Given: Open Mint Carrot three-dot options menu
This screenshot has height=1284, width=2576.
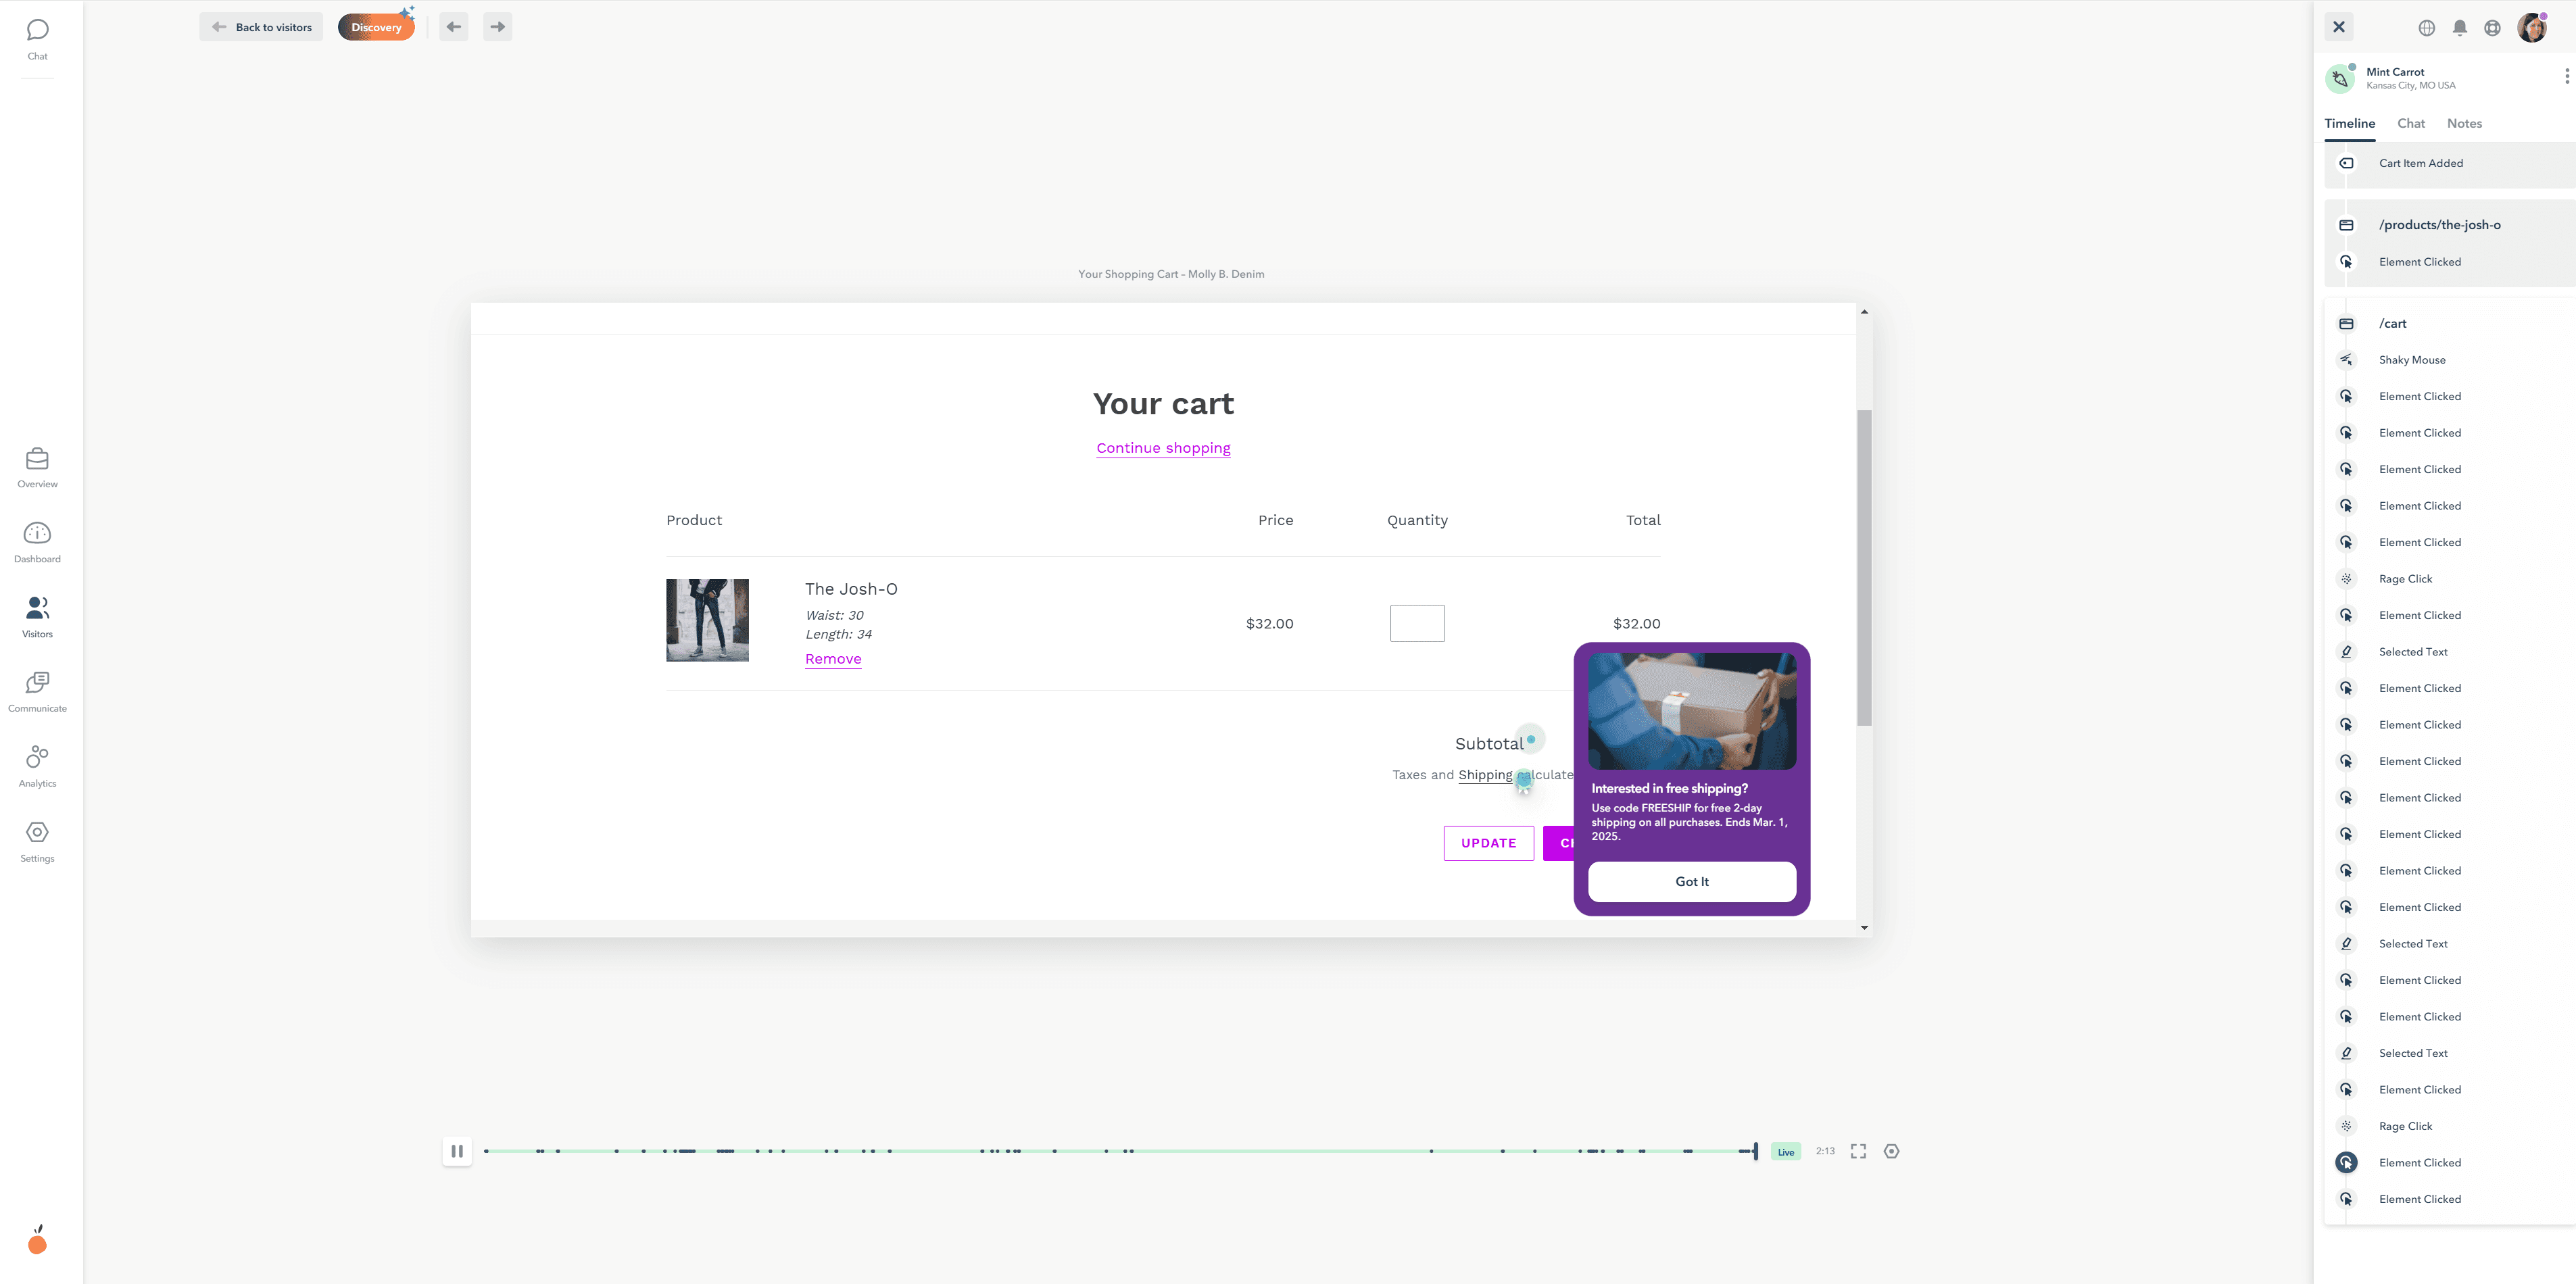Looking at the screenshot, I should [2567, 76].
